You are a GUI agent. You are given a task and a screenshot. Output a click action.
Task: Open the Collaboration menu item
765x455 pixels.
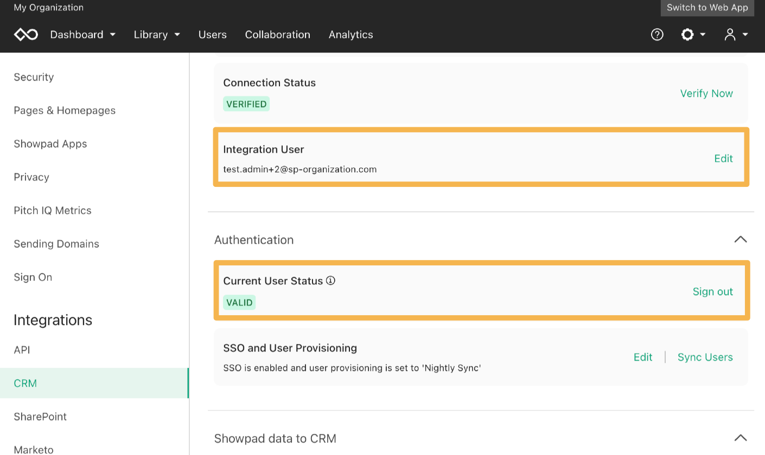pos(278,35)
